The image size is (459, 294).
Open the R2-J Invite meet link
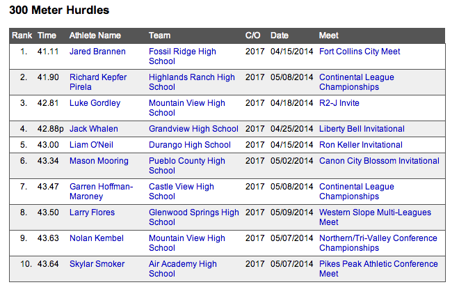[x=339, y=103]
